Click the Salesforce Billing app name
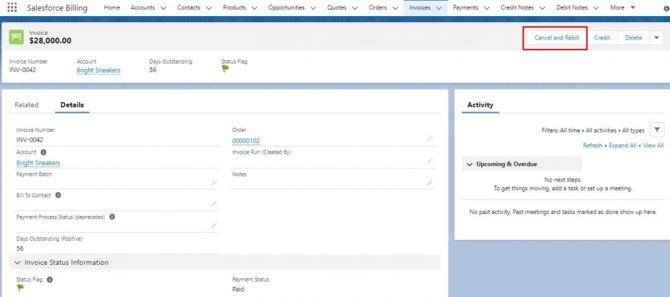Image resolution: width=670 pixels, height=297 pixels. click(57, 7)
